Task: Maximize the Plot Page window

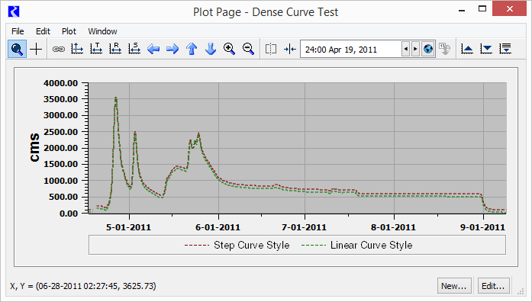Action: [482, 9]
